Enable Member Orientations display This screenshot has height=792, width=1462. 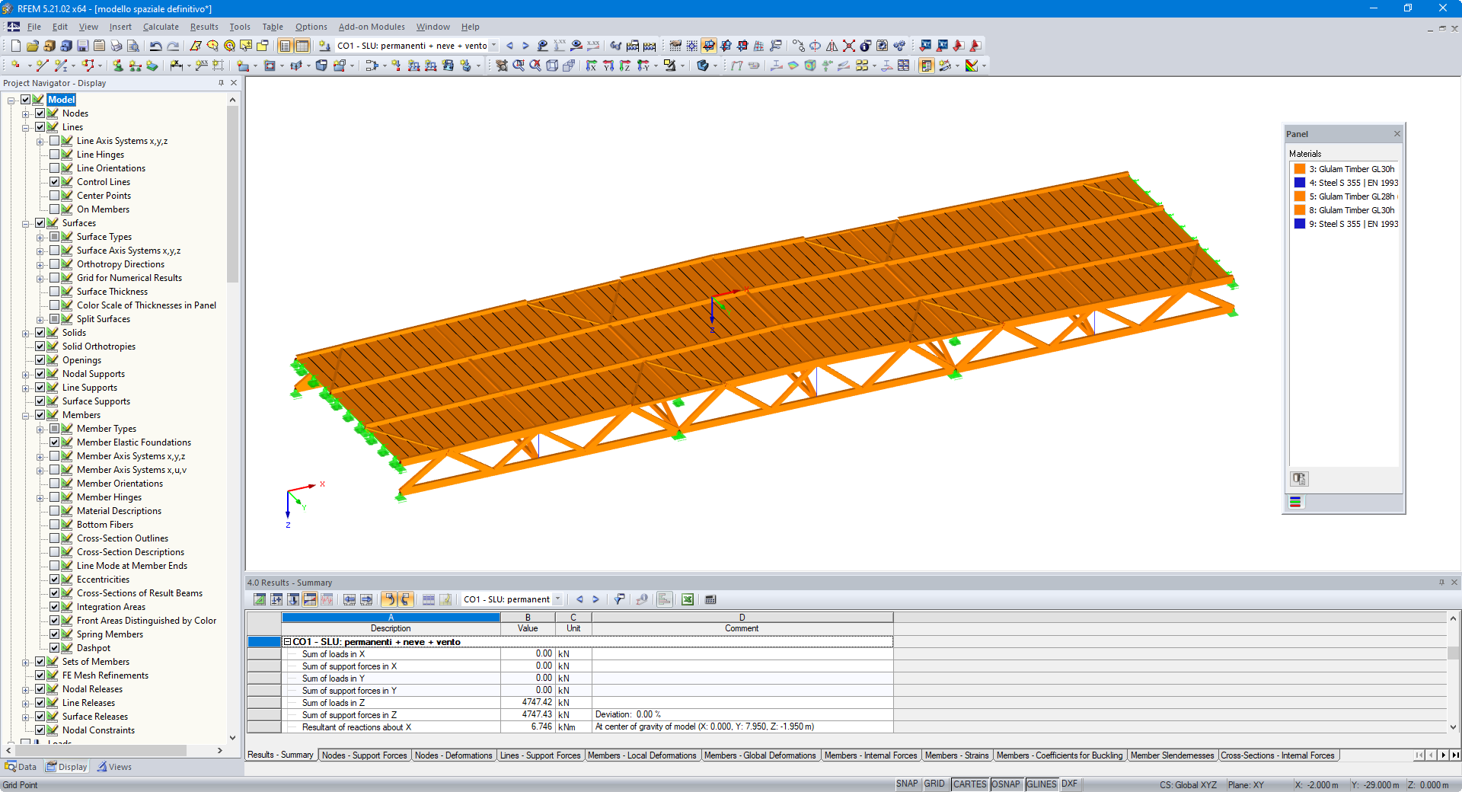55,484
